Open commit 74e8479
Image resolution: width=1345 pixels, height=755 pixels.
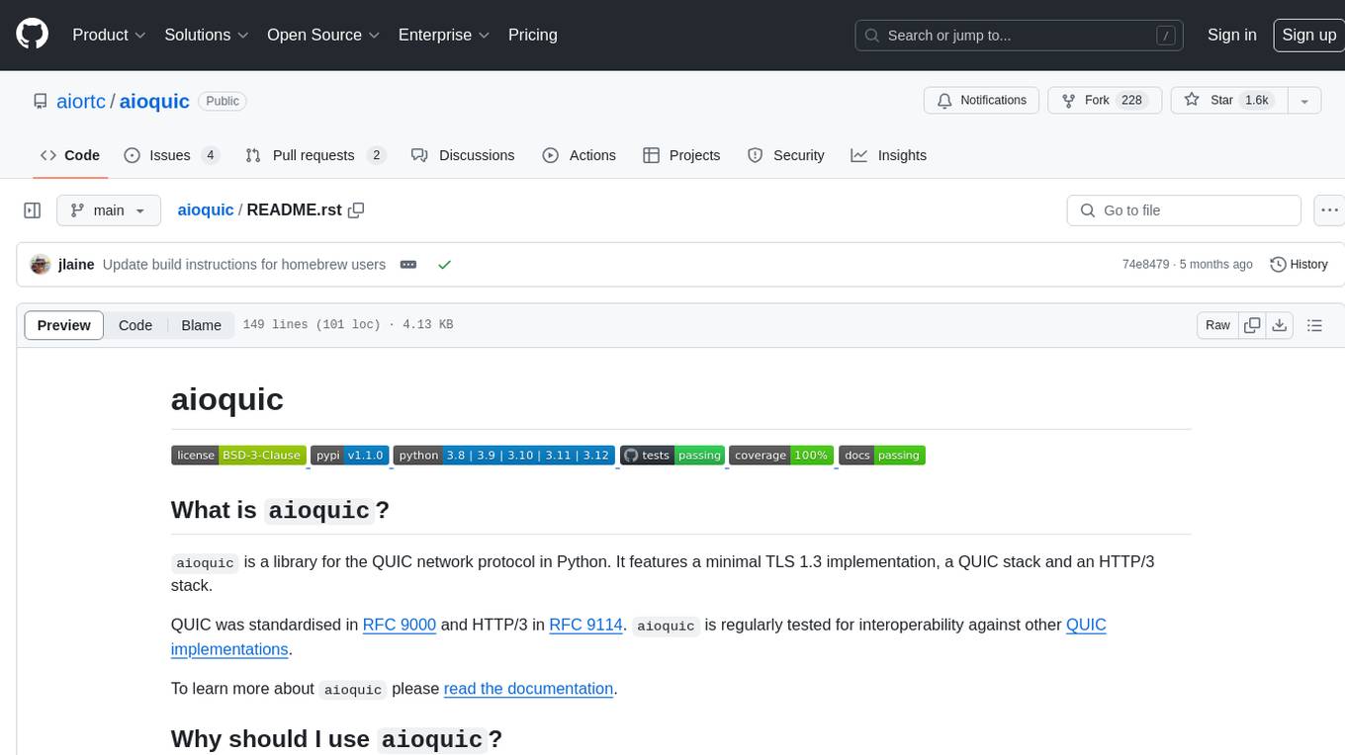[1145, 264]
